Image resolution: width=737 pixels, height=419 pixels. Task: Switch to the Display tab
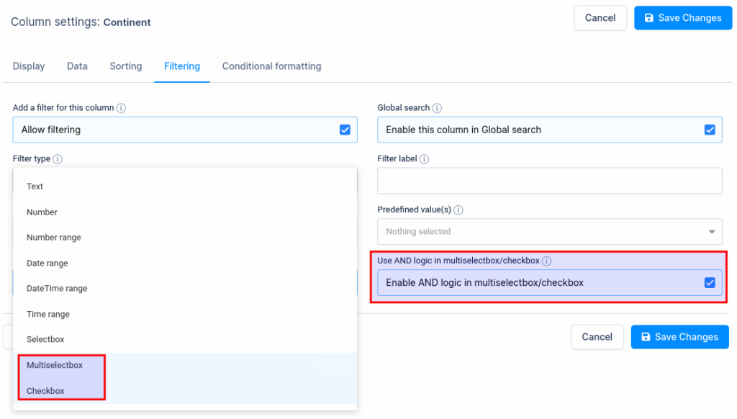pyautogui.click(x=28, y=66)
